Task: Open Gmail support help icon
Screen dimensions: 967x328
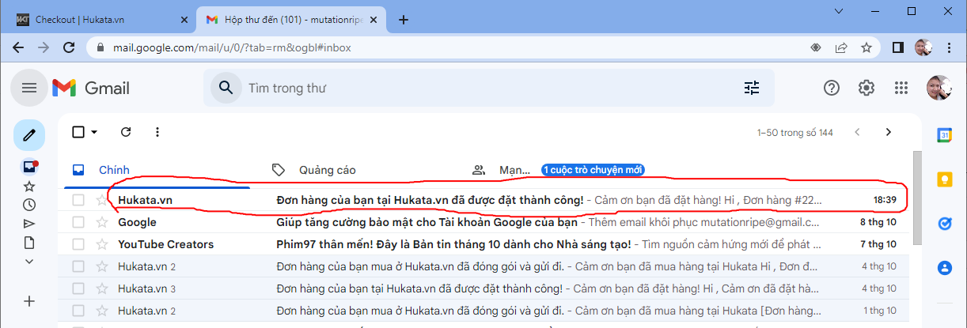Action: pyautogui.click(x=832, y=88)
